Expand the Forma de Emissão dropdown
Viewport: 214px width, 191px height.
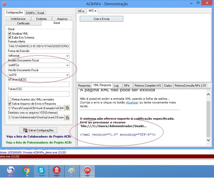click(67, 56)
